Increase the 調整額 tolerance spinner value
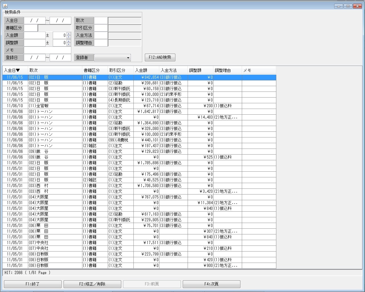 tap(68, 41)
